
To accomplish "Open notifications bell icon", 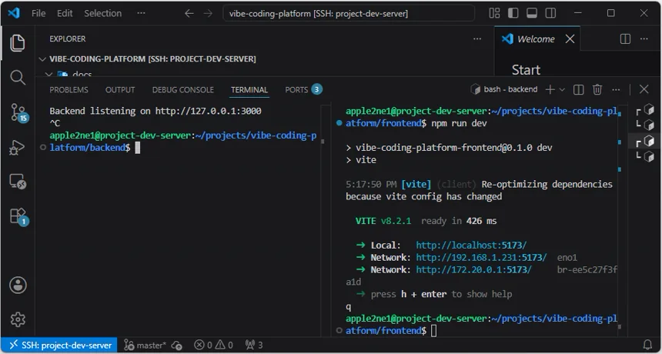I will pos(647,345).
